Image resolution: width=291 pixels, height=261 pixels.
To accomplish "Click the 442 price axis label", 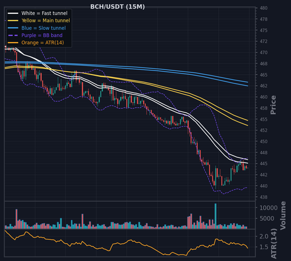I will (x=264, y=175).
